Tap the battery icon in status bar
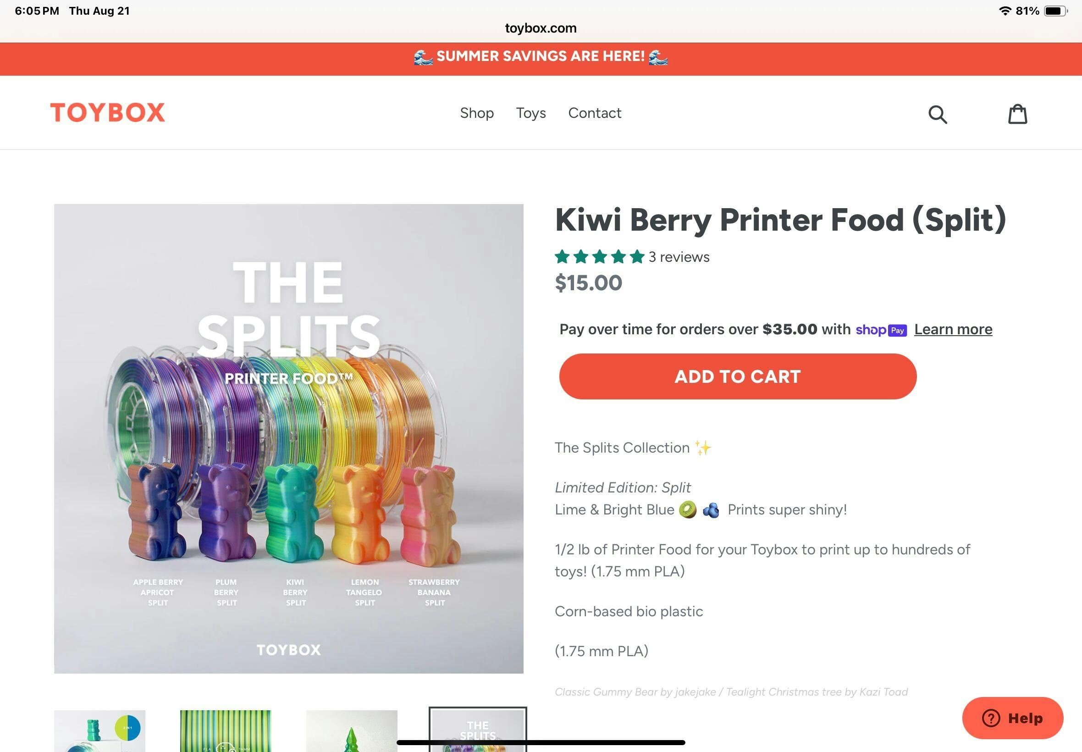 [1055, 11]
